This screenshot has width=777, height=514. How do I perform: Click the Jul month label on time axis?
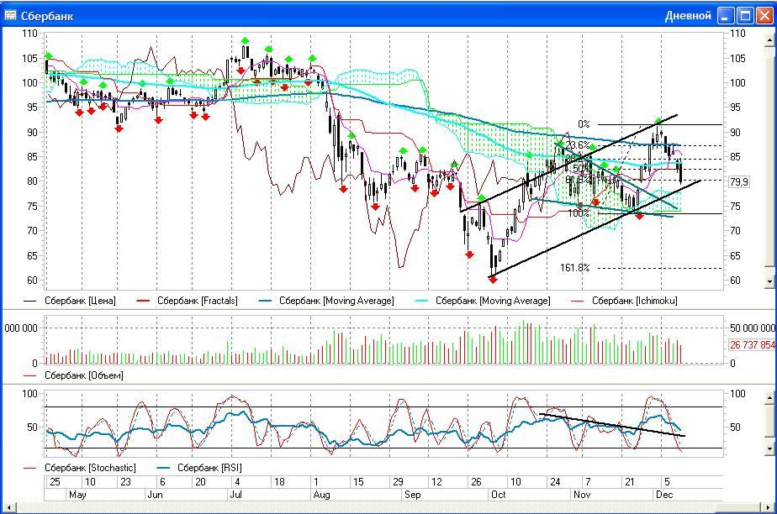pos(235,495)
